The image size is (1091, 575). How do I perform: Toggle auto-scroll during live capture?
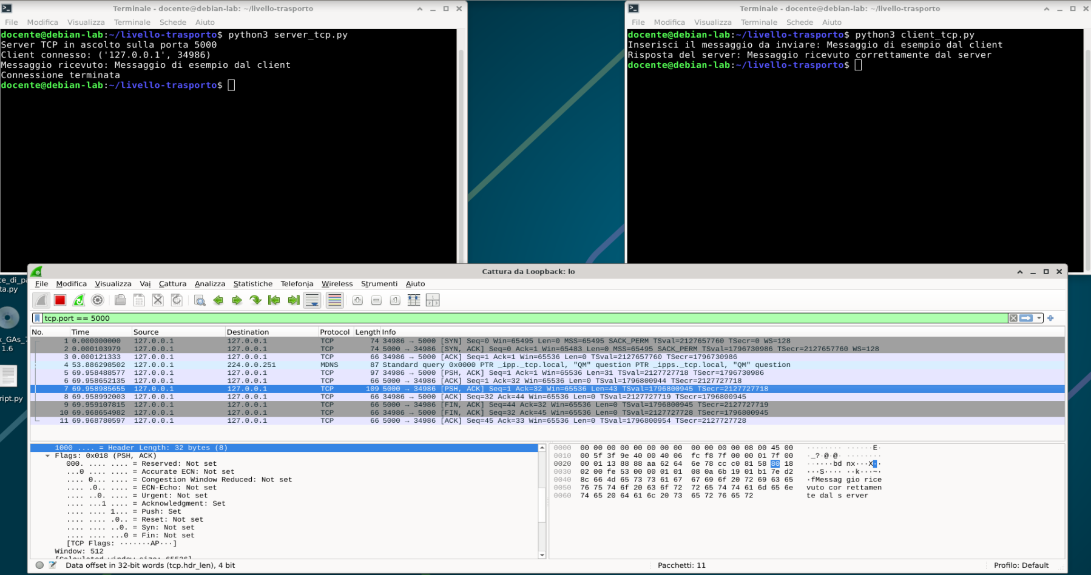click(312, 300)
